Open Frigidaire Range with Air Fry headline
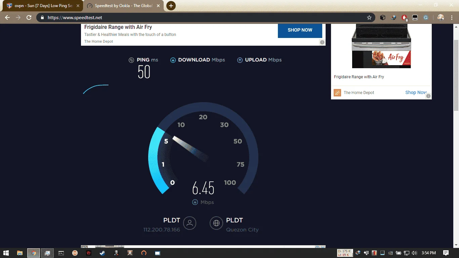Screen dimensions: 459x258 [118, 27]
